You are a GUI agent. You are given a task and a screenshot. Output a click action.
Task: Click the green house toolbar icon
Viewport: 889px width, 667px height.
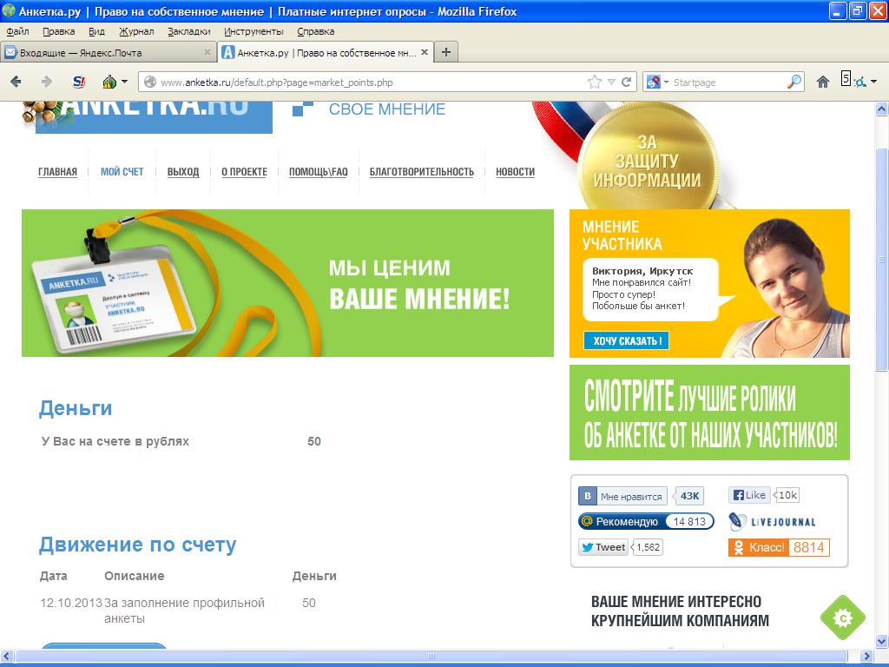pyautogui.click(x=109, y=82)
